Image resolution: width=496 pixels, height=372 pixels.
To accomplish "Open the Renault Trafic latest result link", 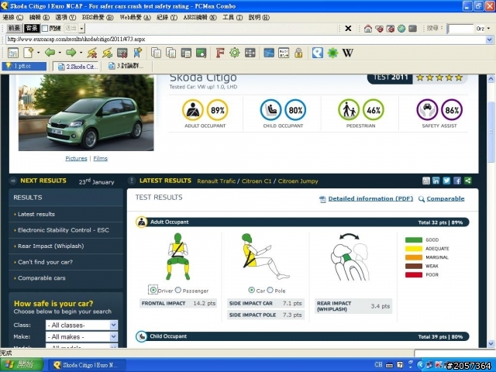I will click(x=216, y=181).
